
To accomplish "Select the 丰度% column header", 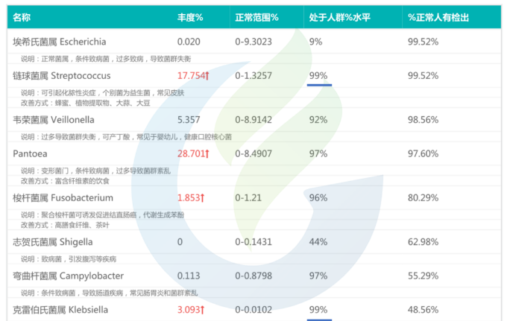I will (x=190, y=16).
